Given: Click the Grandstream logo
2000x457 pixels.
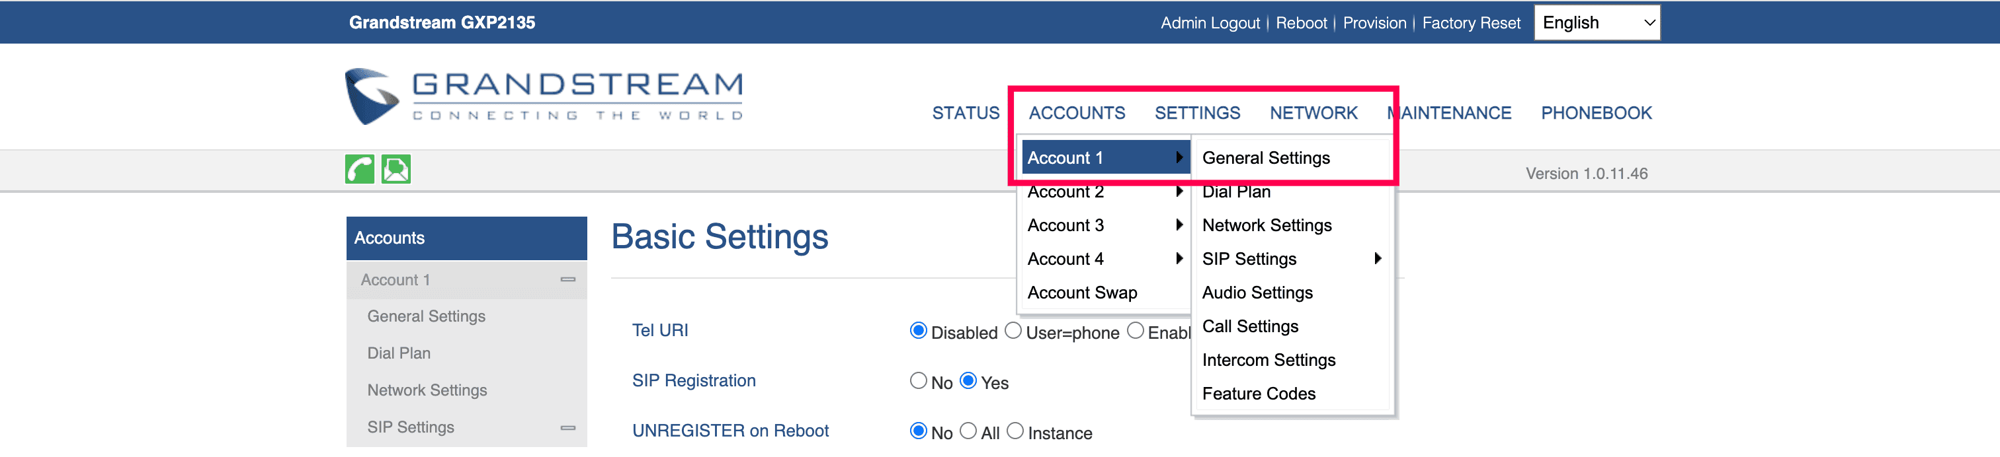Looking at the screenshot, I should (x=544, y=96).
